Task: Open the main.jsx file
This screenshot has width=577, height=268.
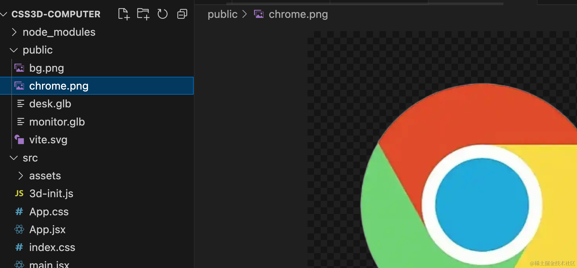Action: (49, 265)
